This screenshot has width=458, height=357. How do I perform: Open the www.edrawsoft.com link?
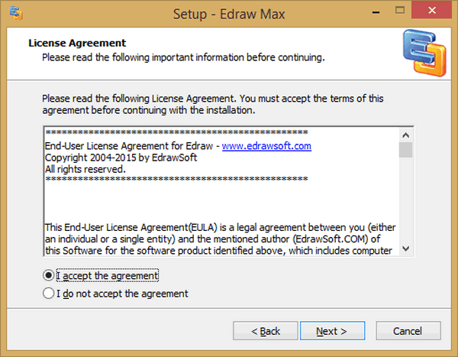(266, 146)
